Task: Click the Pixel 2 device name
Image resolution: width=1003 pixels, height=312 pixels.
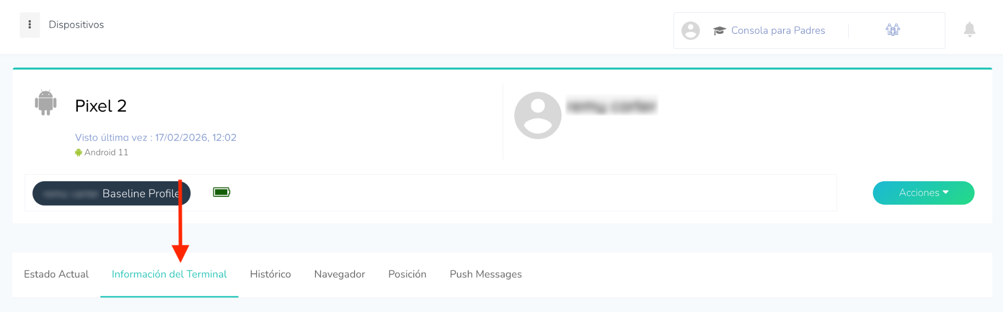Action: coord(101,106)
